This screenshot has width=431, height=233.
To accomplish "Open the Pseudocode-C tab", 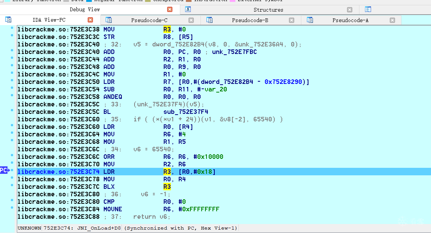I will 149,20.
